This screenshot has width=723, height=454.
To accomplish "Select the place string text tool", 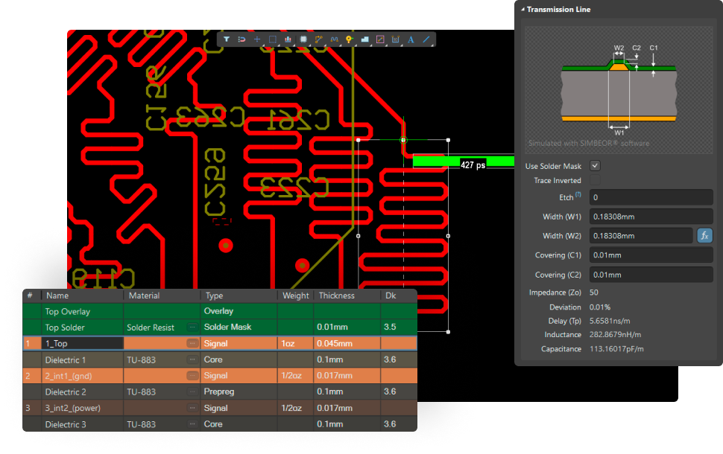I will [x=411, y=39].
